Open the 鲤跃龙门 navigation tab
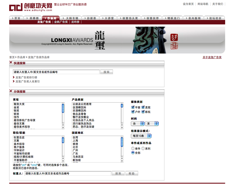Image resolution: width=233 pixels, height=185 pixels. (172, 18)
